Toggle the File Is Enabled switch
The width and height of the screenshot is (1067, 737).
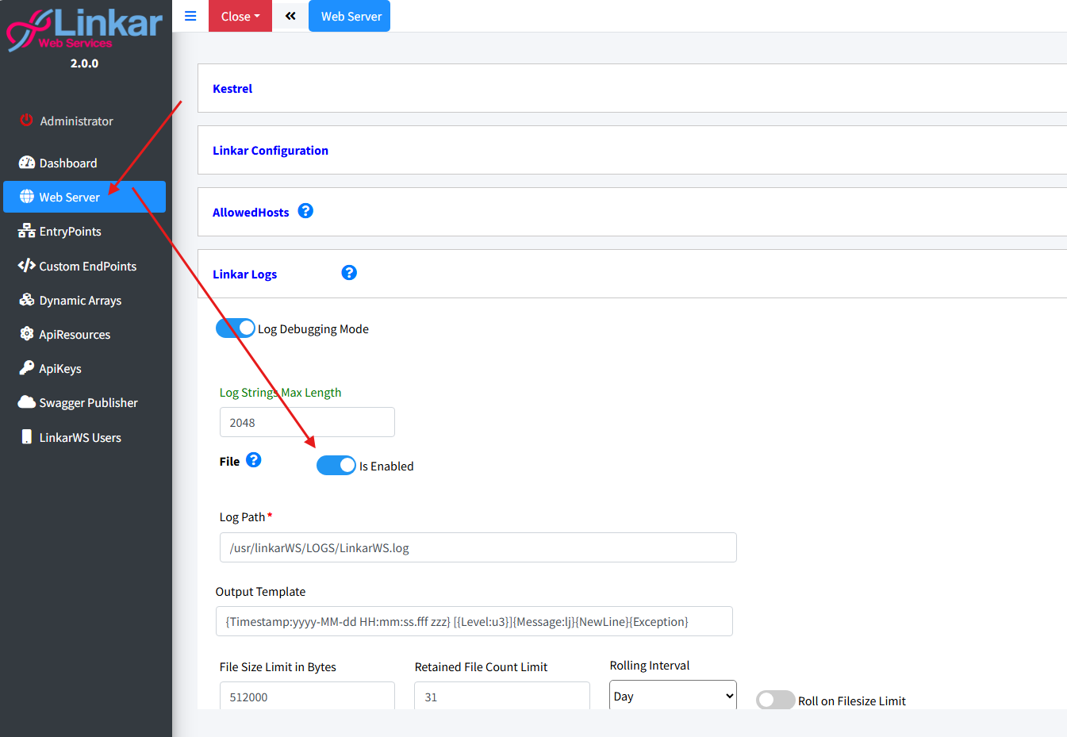click(336, 466)
